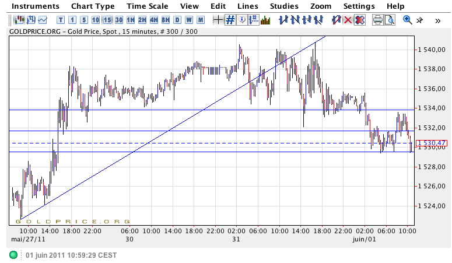Open the Chart Type menu

click(x=93, y=6)
